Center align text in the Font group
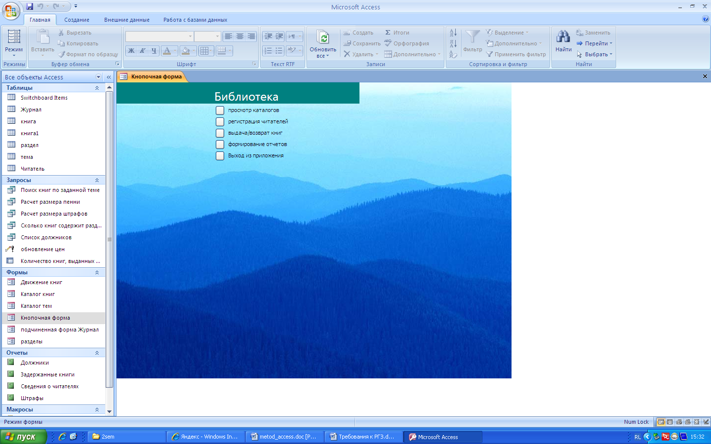This screenshot has height=444, width=711. [239, 37]
